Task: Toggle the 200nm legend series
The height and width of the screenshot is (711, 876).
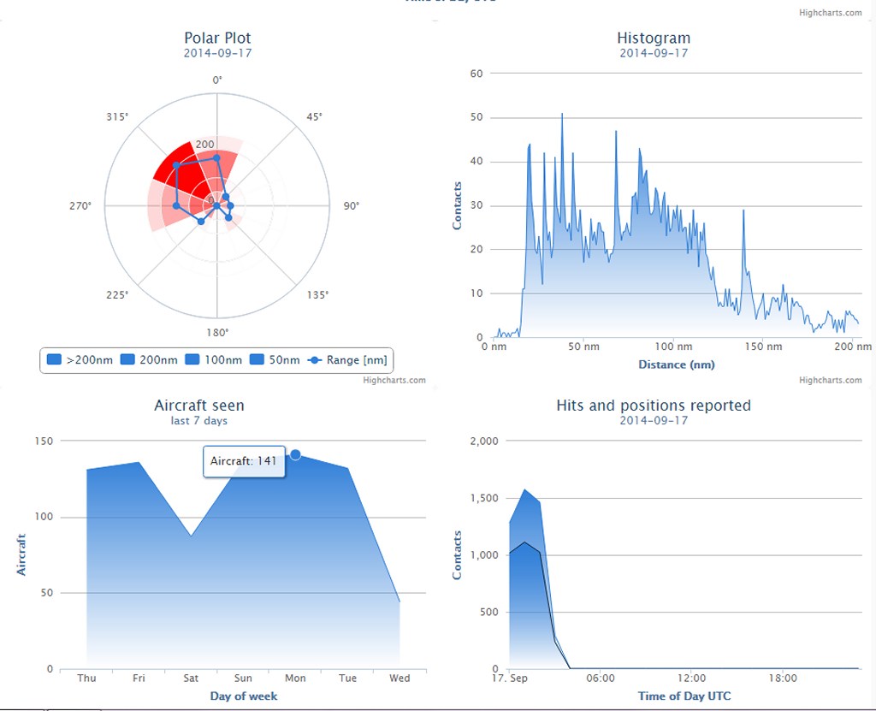Action: click(x=151, y=360)
